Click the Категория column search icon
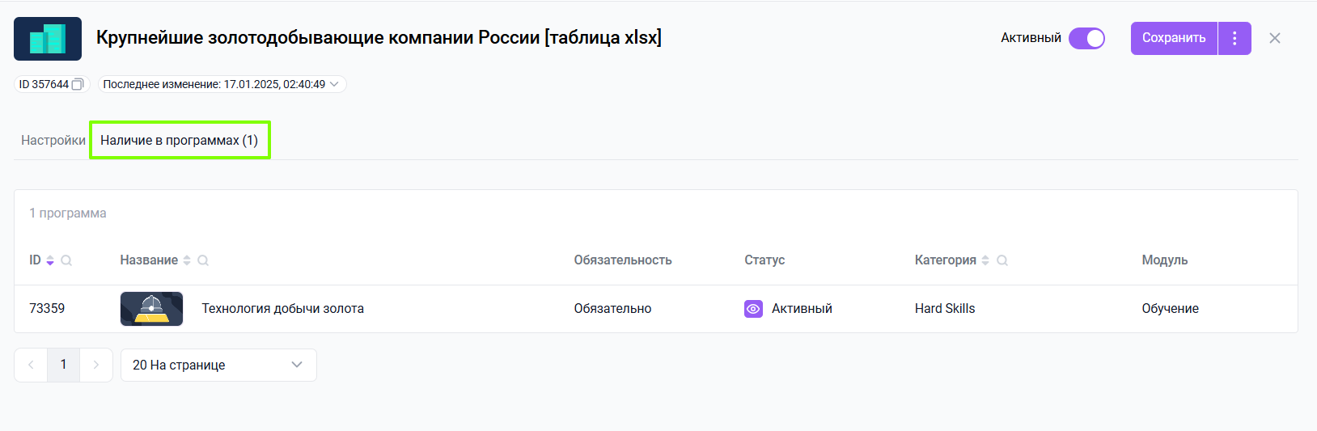The height and width of the screenshot is (431, 1317). click(1002, 260)
